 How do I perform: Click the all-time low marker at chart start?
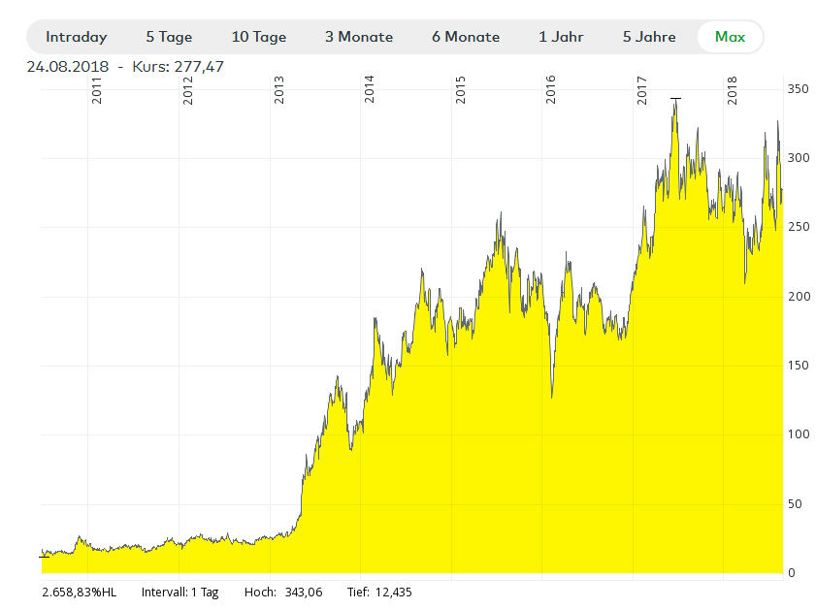(45, 557)
